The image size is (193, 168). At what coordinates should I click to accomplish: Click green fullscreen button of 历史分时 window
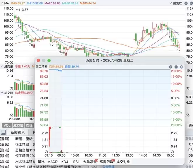(49, 61)
